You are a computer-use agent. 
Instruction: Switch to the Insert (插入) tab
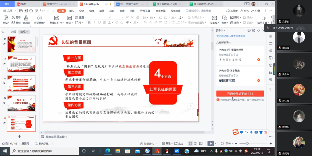click(72, 11)
